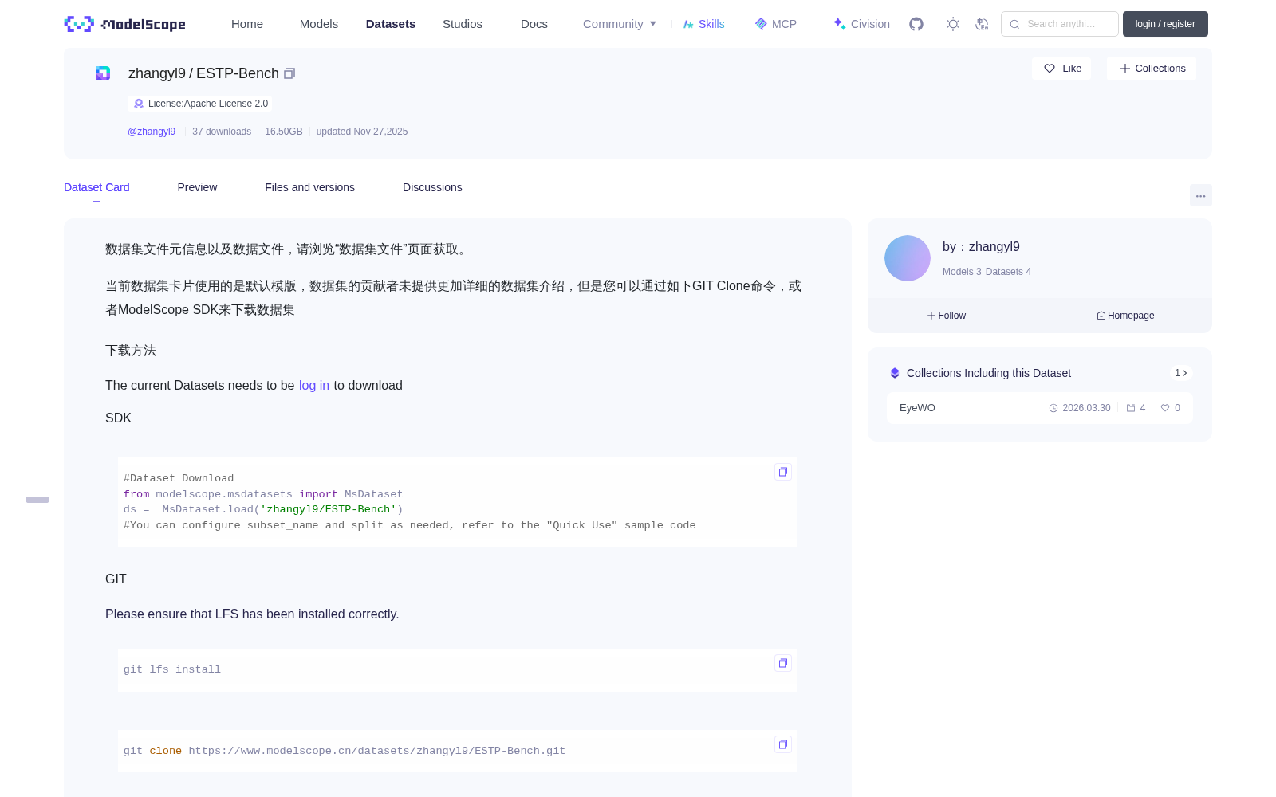Copy the git clone command
Viewport: 1276px width, 797px height.
pos(783,744)
